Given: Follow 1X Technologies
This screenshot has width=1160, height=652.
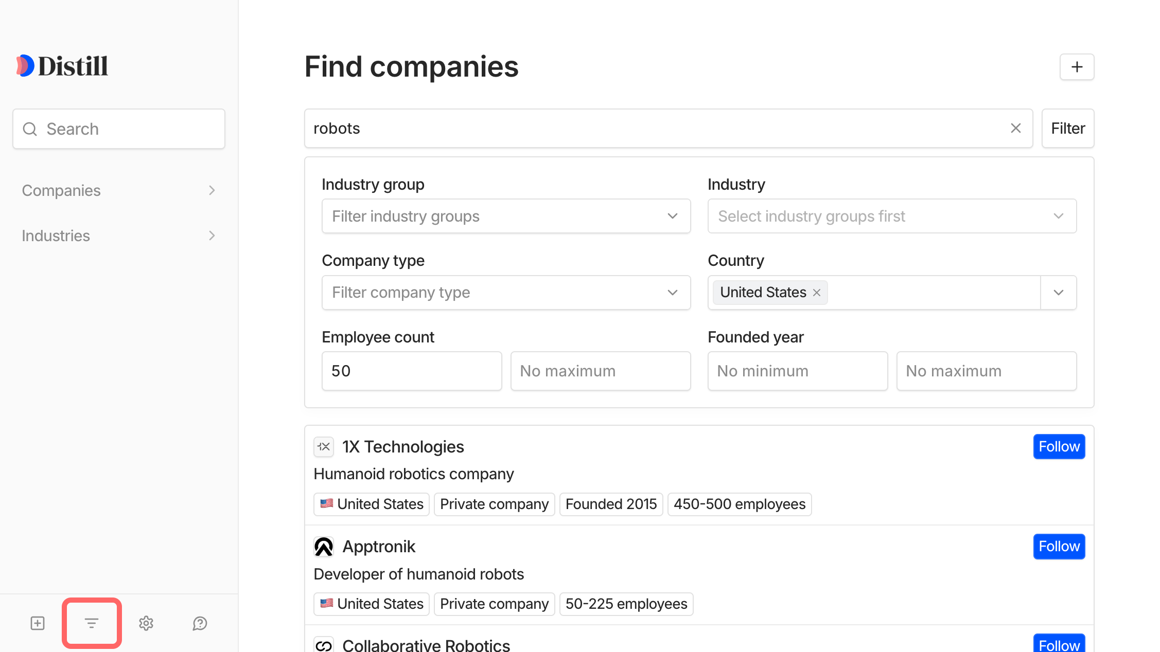Looking at the screenshot, I should [x=1059, y=446].
